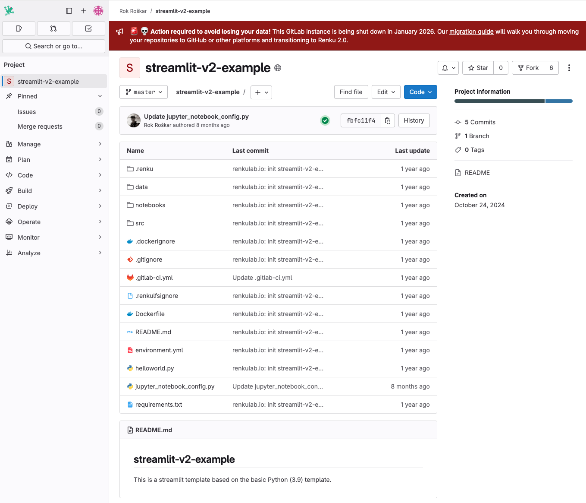Image resolution: width=586 pixels, height=503 pixels.
Task: Click the Docker icon beside .dockerignore
Action: [130, 241]
